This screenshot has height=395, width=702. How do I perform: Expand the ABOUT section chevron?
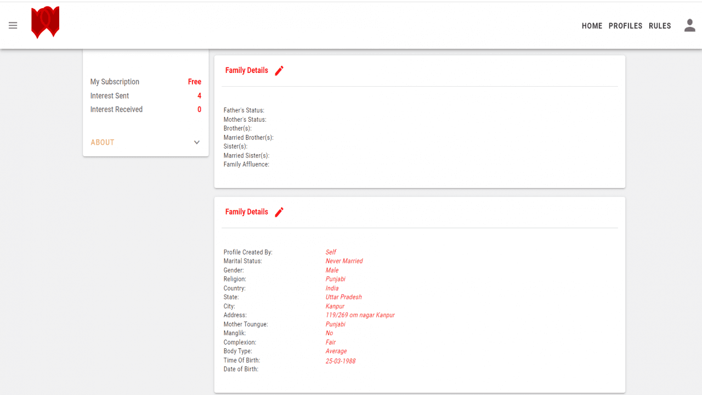tap(197, 143)
